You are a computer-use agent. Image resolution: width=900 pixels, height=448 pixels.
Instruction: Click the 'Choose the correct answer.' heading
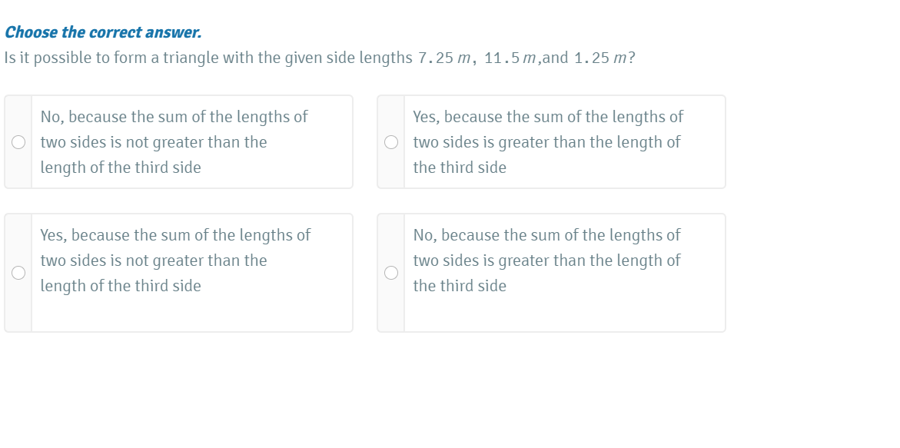pyautogui.click(x=103, y=32)
